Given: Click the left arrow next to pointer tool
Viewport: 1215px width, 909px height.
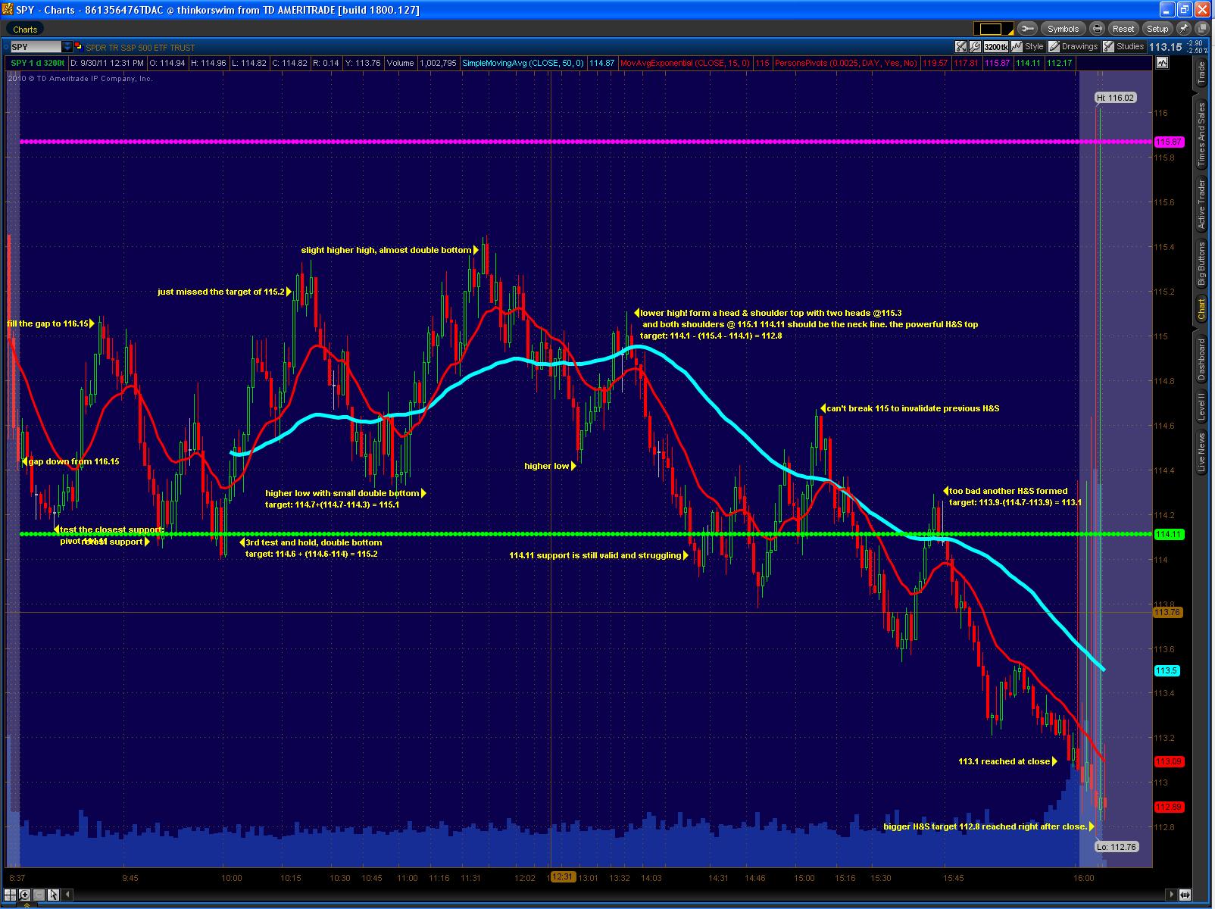Looking at the screenshot, I should [67, 895].
